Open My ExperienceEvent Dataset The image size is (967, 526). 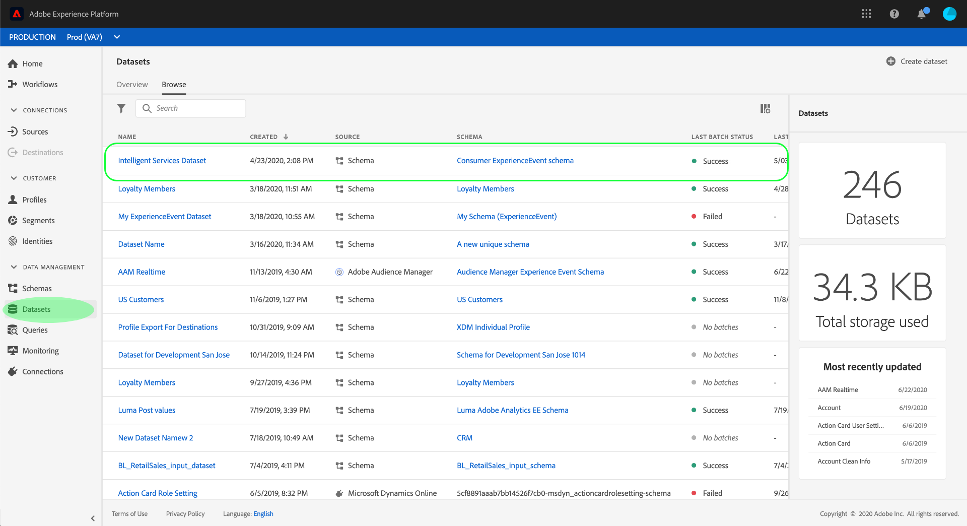tap(165, 217)
